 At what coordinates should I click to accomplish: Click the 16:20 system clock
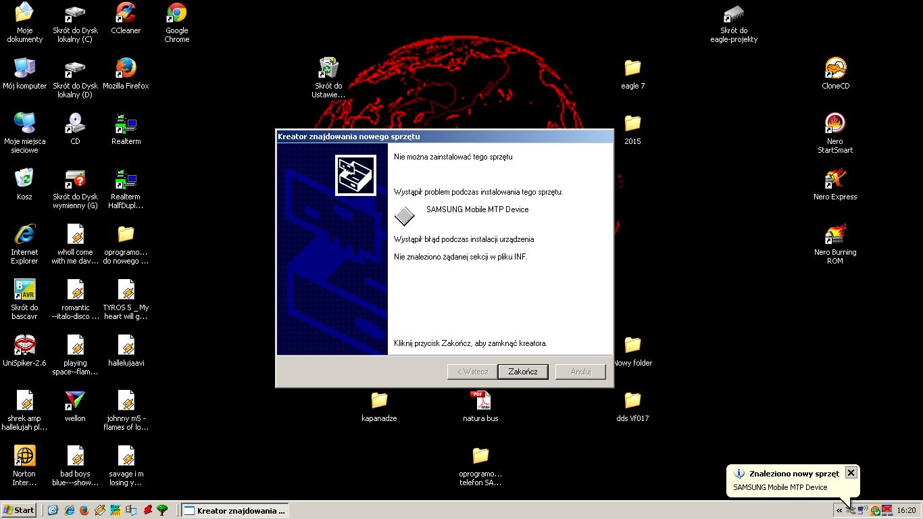point(906,511)
